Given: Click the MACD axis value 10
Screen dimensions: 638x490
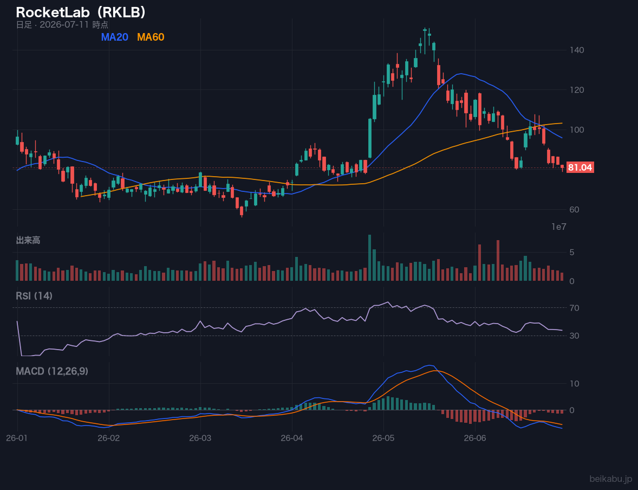Looking at the screenshot, I should [x=574, y=384].
